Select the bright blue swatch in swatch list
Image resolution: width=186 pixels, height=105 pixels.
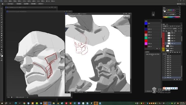point(146,23)
